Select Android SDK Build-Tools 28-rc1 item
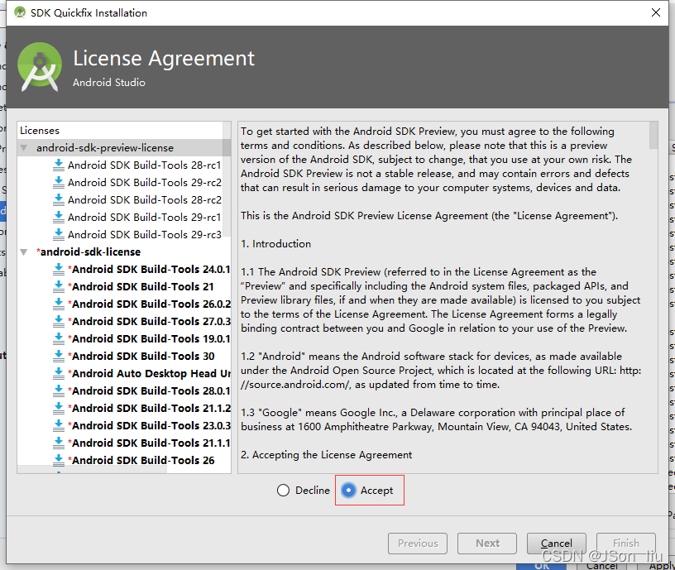This screenshot has height=570, width=675. pyautogui.click(x=144, y=165)
